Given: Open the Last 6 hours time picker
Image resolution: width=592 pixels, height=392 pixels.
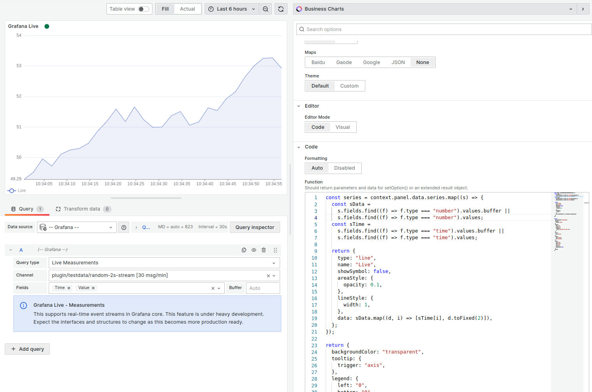Looking at the screenshot, I should (x=232, y=9).
